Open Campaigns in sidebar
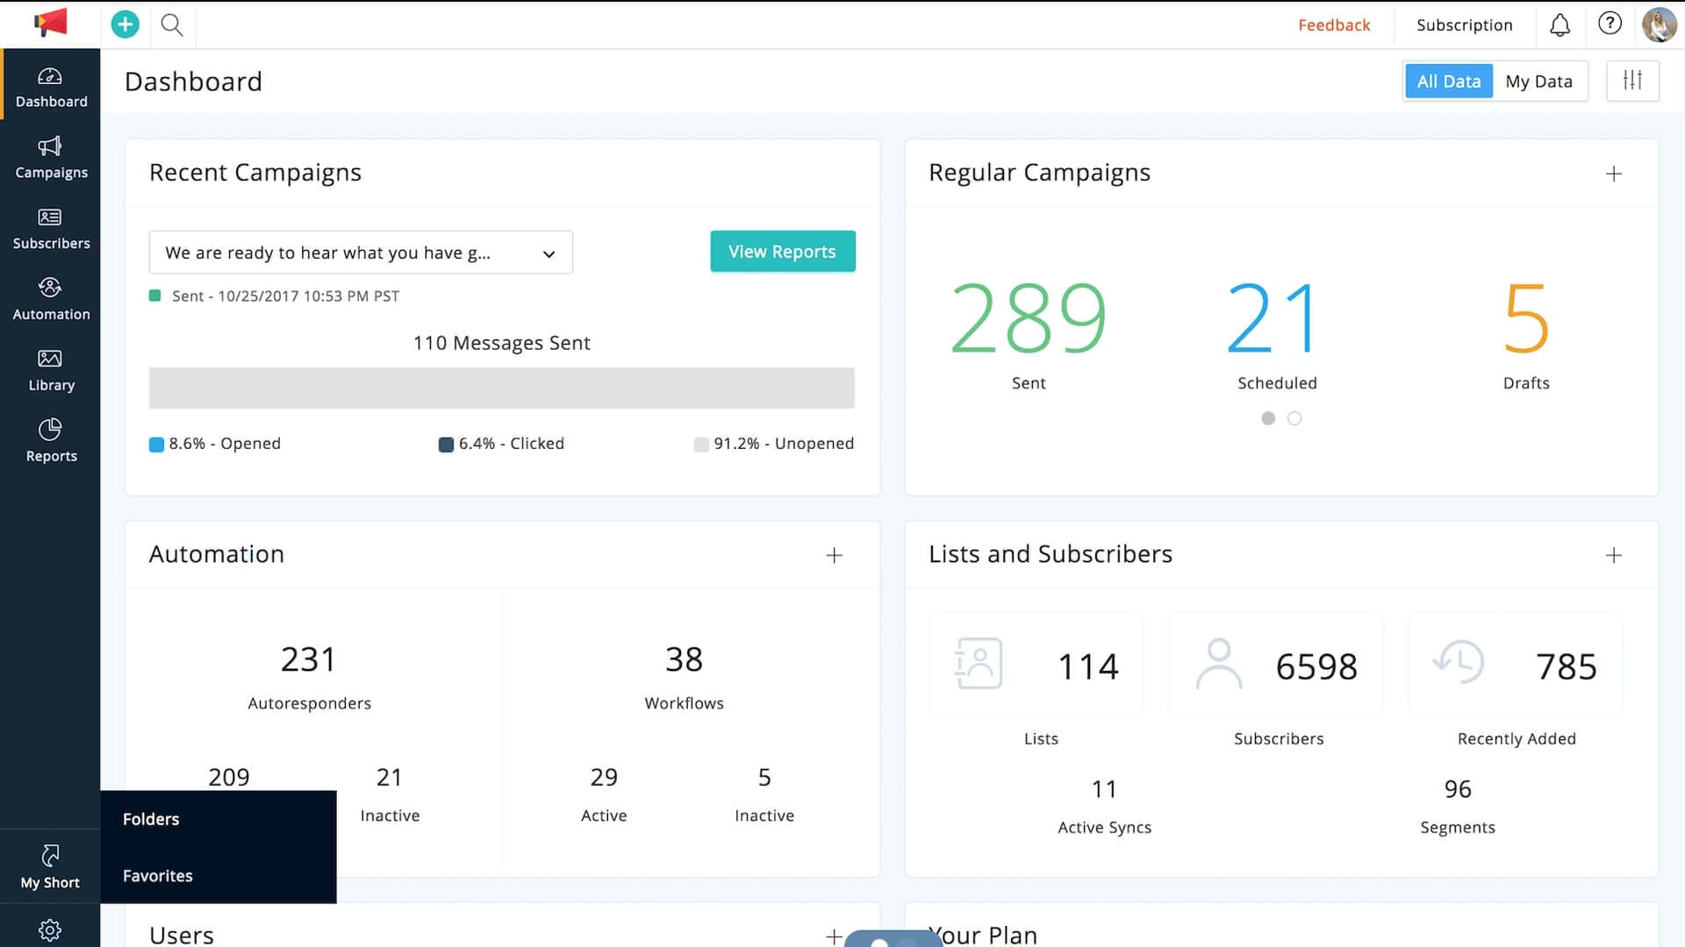 tap(51, 158)
